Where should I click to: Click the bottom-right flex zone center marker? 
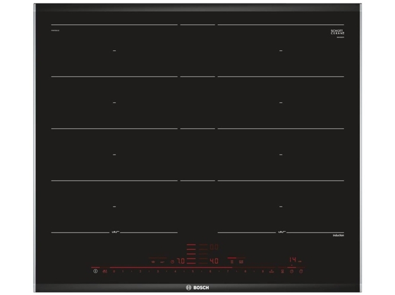[281, 206]
